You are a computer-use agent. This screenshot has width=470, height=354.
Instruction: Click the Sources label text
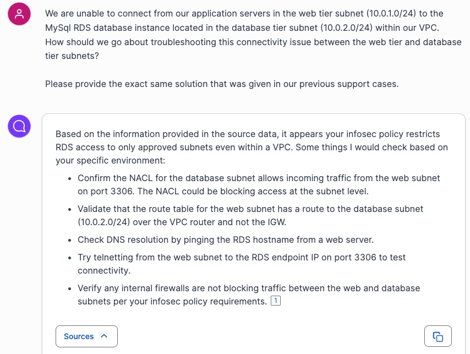(79, 336)
